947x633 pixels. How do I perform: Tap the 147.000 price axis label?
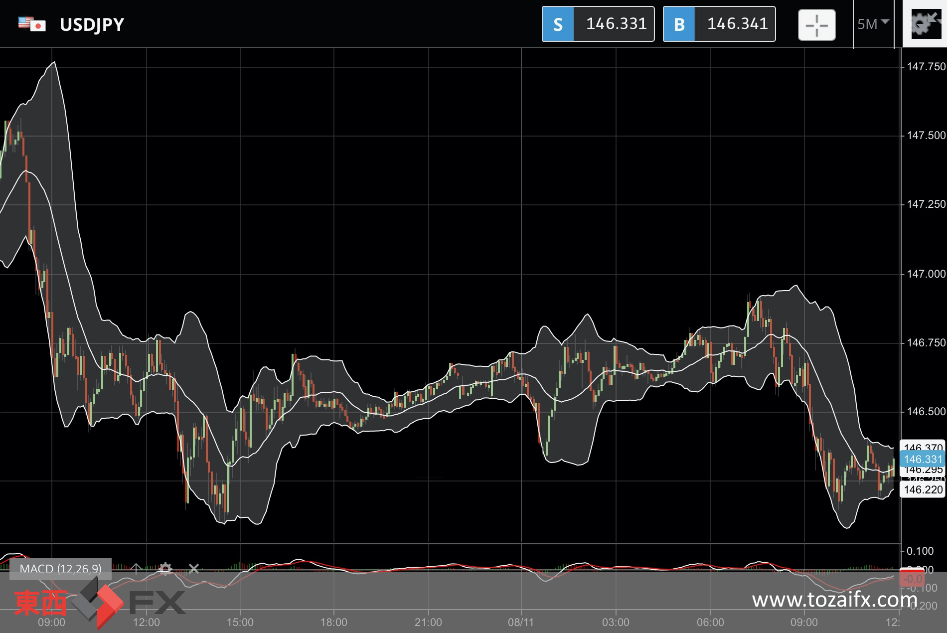(926, 274)
